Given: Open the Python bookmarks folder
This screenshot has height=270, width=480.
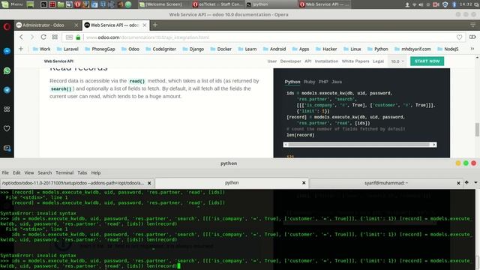Looking at the screenshot, I should coord(377,49).
